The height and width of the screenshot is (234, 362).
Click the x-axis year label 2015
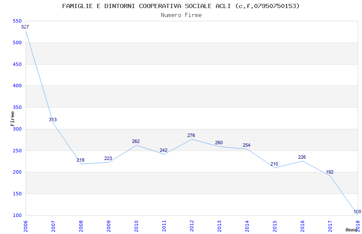point(275,226)
